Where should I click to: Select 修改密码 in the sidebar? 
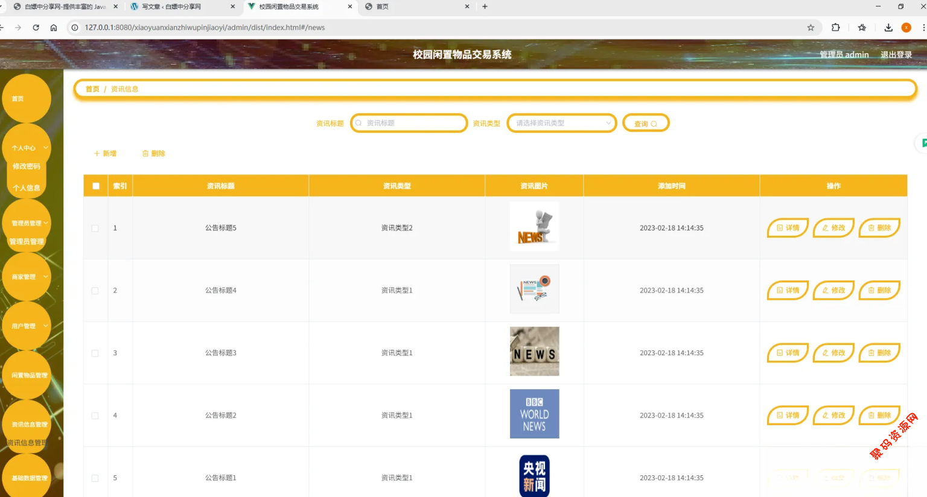tap(27, 166)
